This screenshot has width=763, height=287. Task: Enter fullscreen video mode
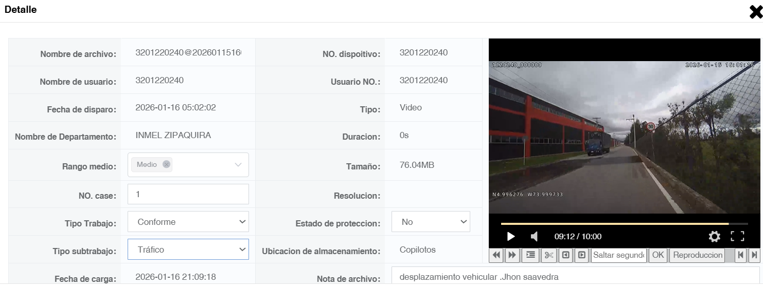tap(737, 237)
